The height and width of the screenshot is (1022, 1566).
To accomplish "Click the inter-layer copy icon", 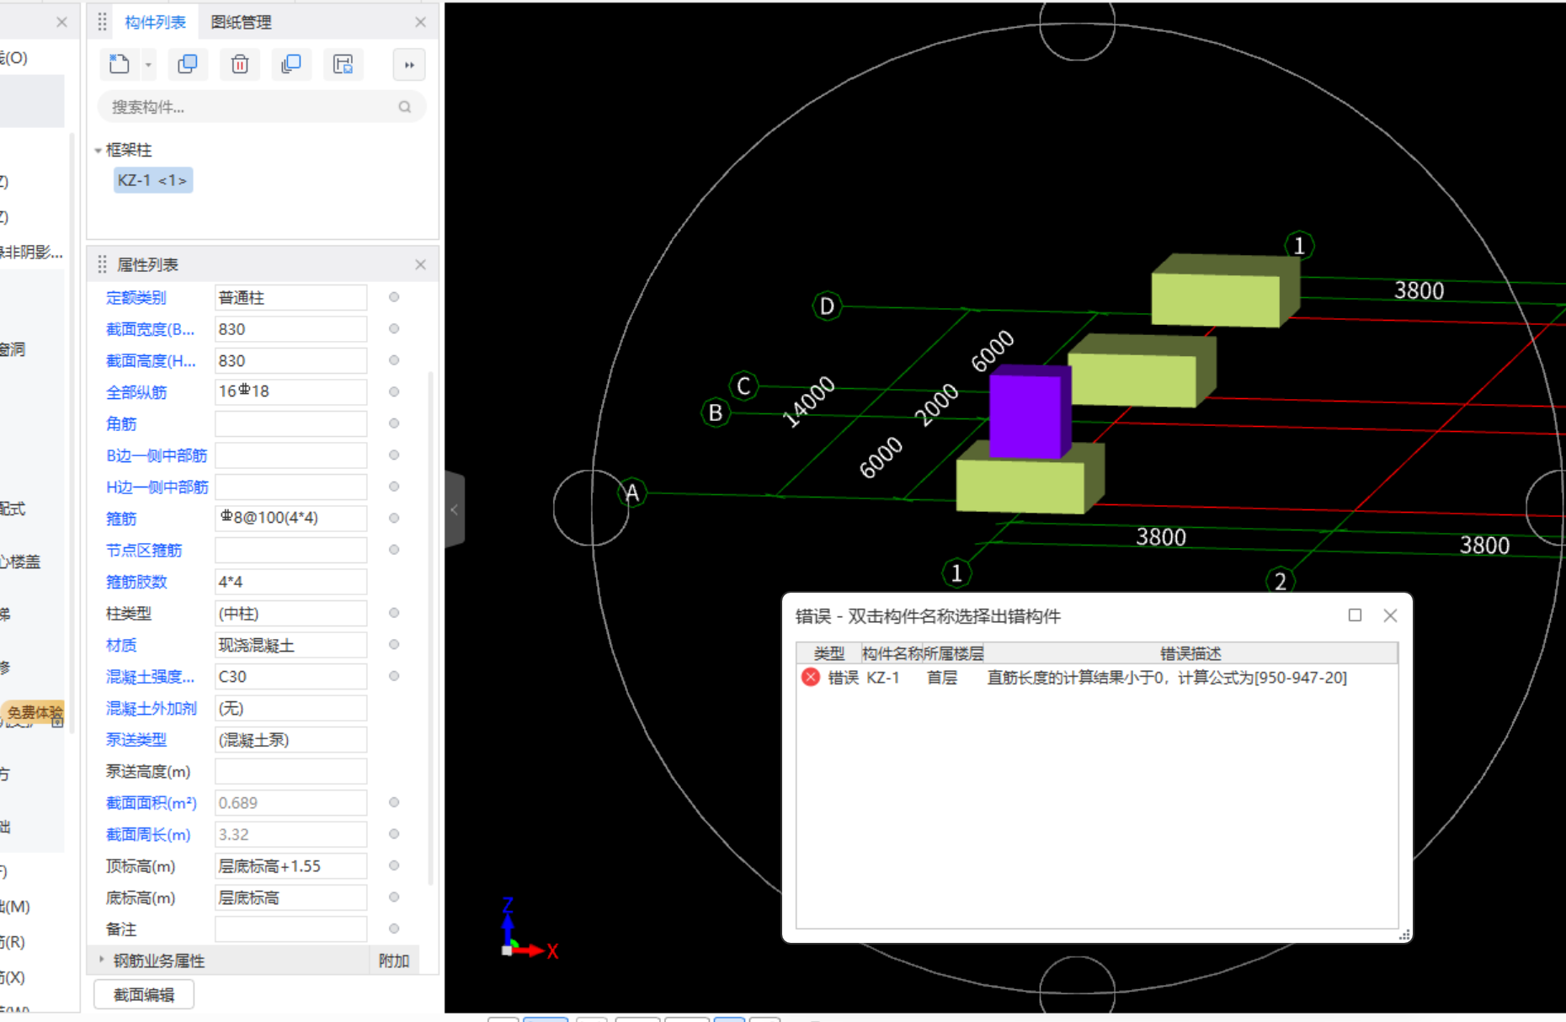I will [x=291, y=64].
